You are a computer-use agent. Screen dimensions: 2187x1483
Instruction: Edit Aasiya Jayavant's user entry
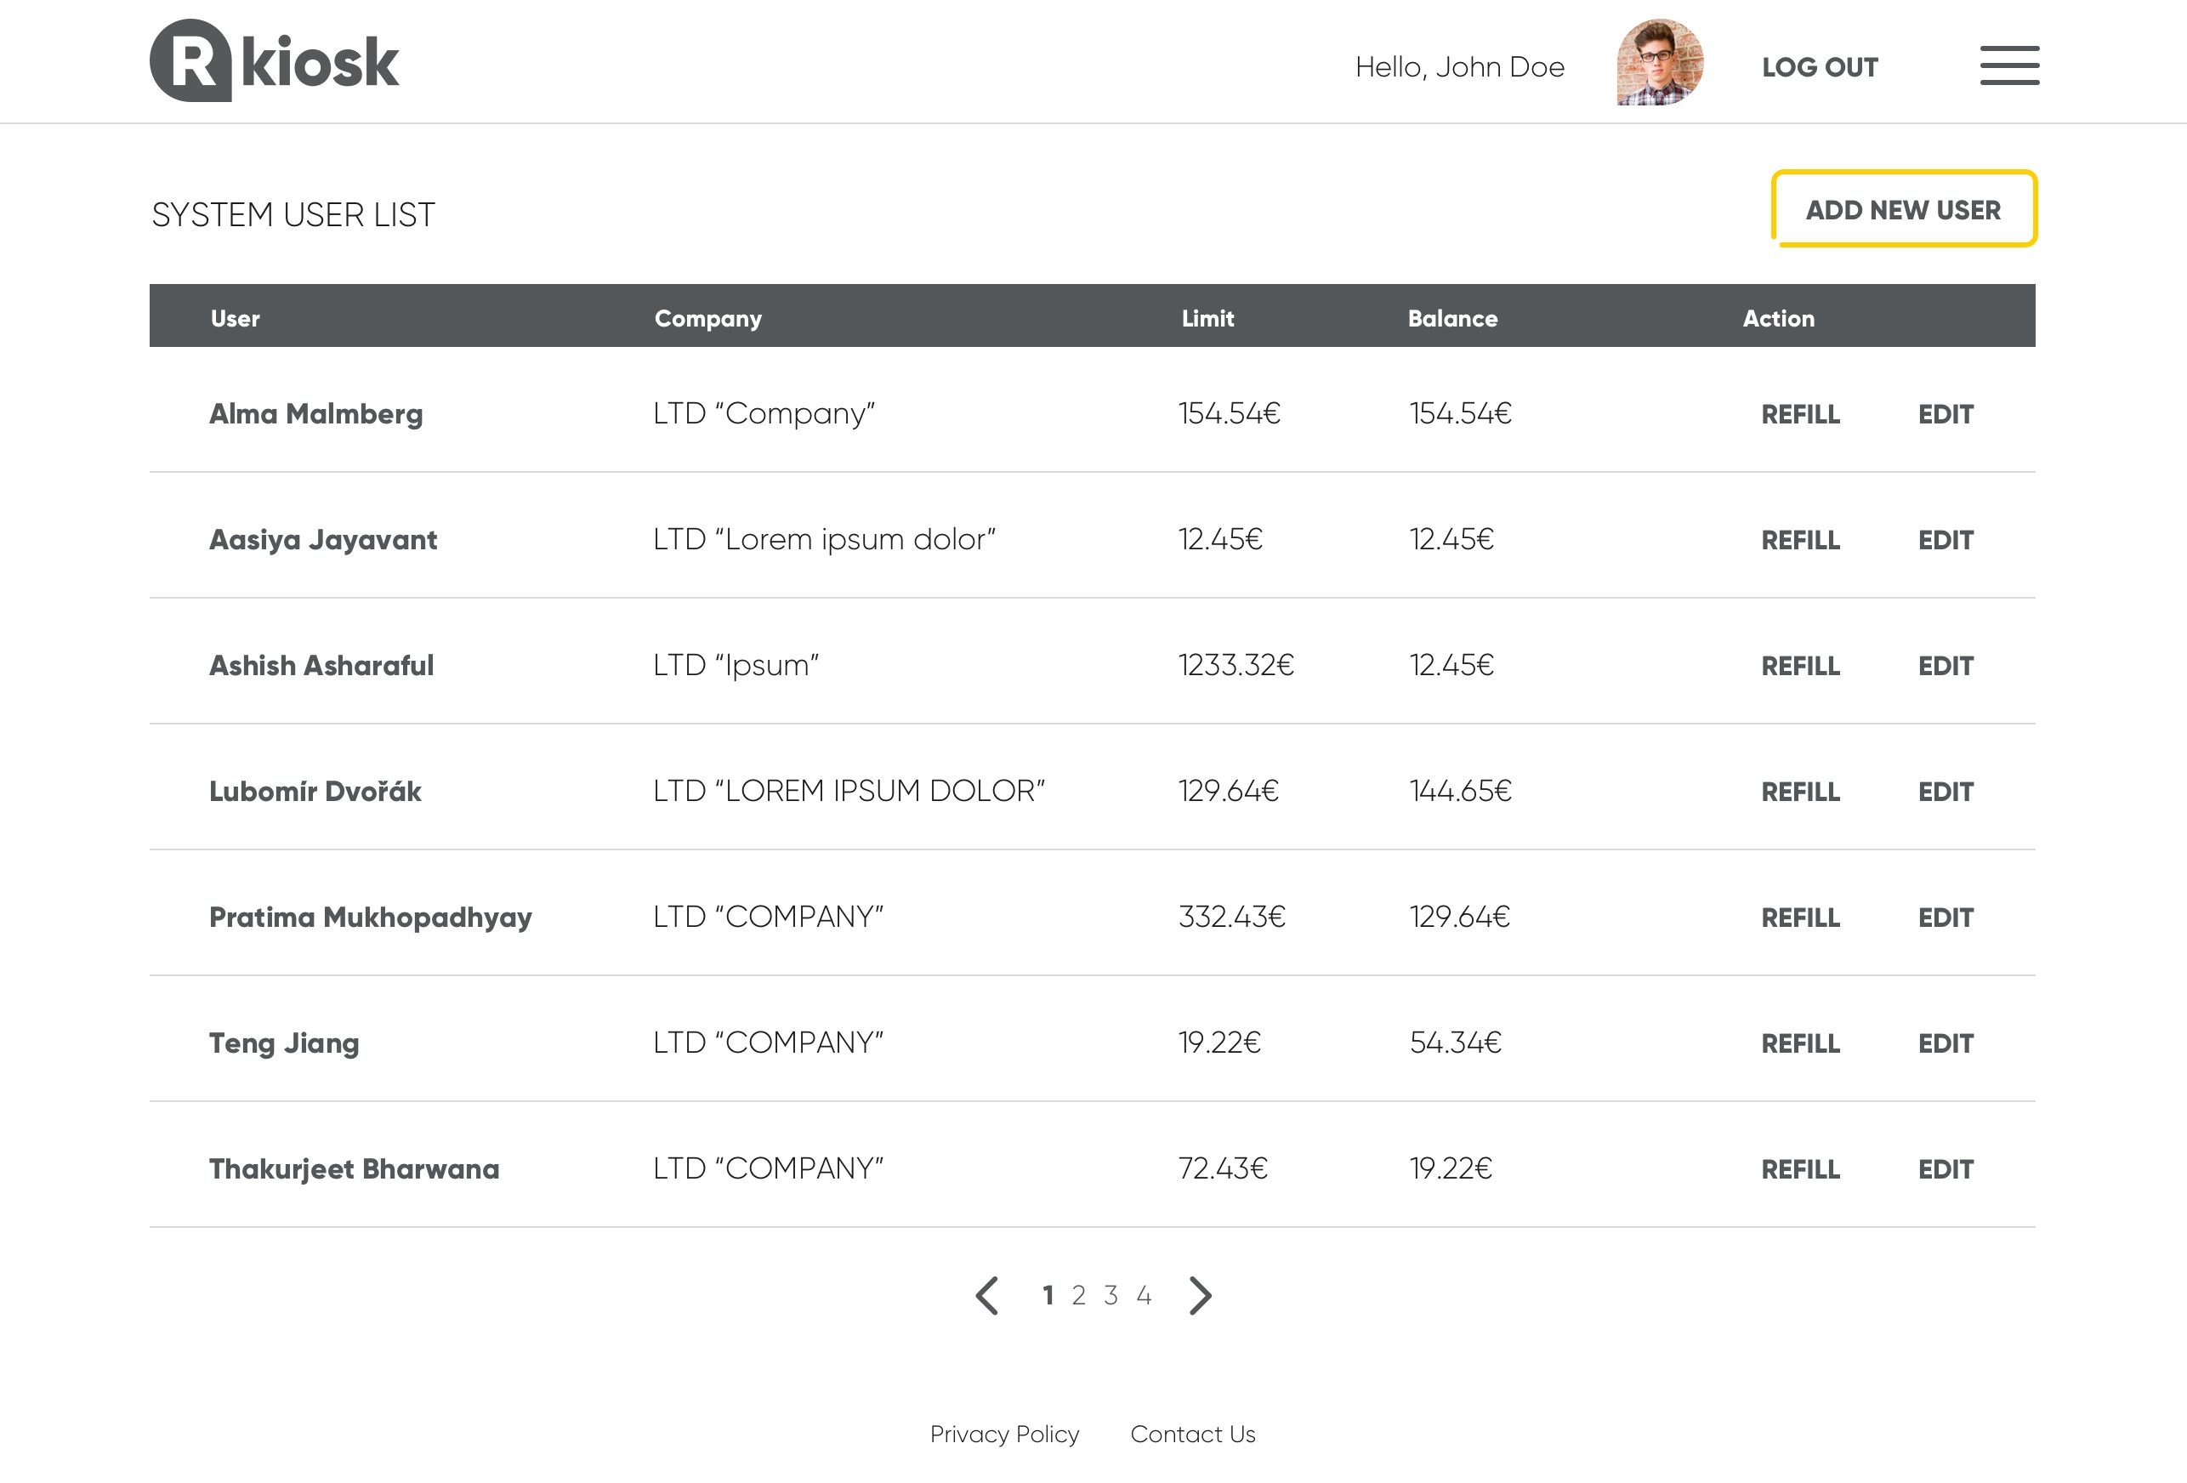click(1946, 540)
